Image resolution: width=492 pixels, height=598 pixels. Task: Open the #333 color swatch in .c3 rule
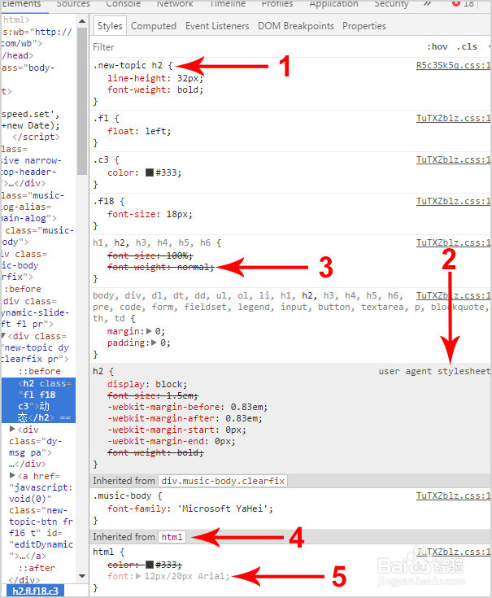click(150, 172)
